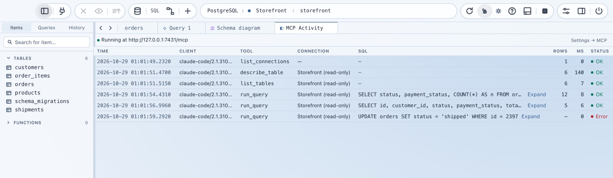Click the schema structure diagram icon
Screen dimensions: 613x178
[x=170, y=11]
